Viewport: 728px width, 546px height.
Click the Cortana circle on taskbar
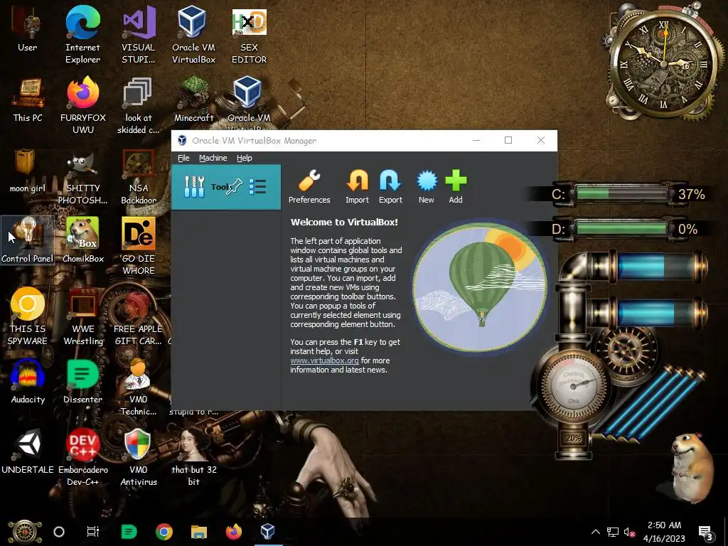[x=59, y=532]
